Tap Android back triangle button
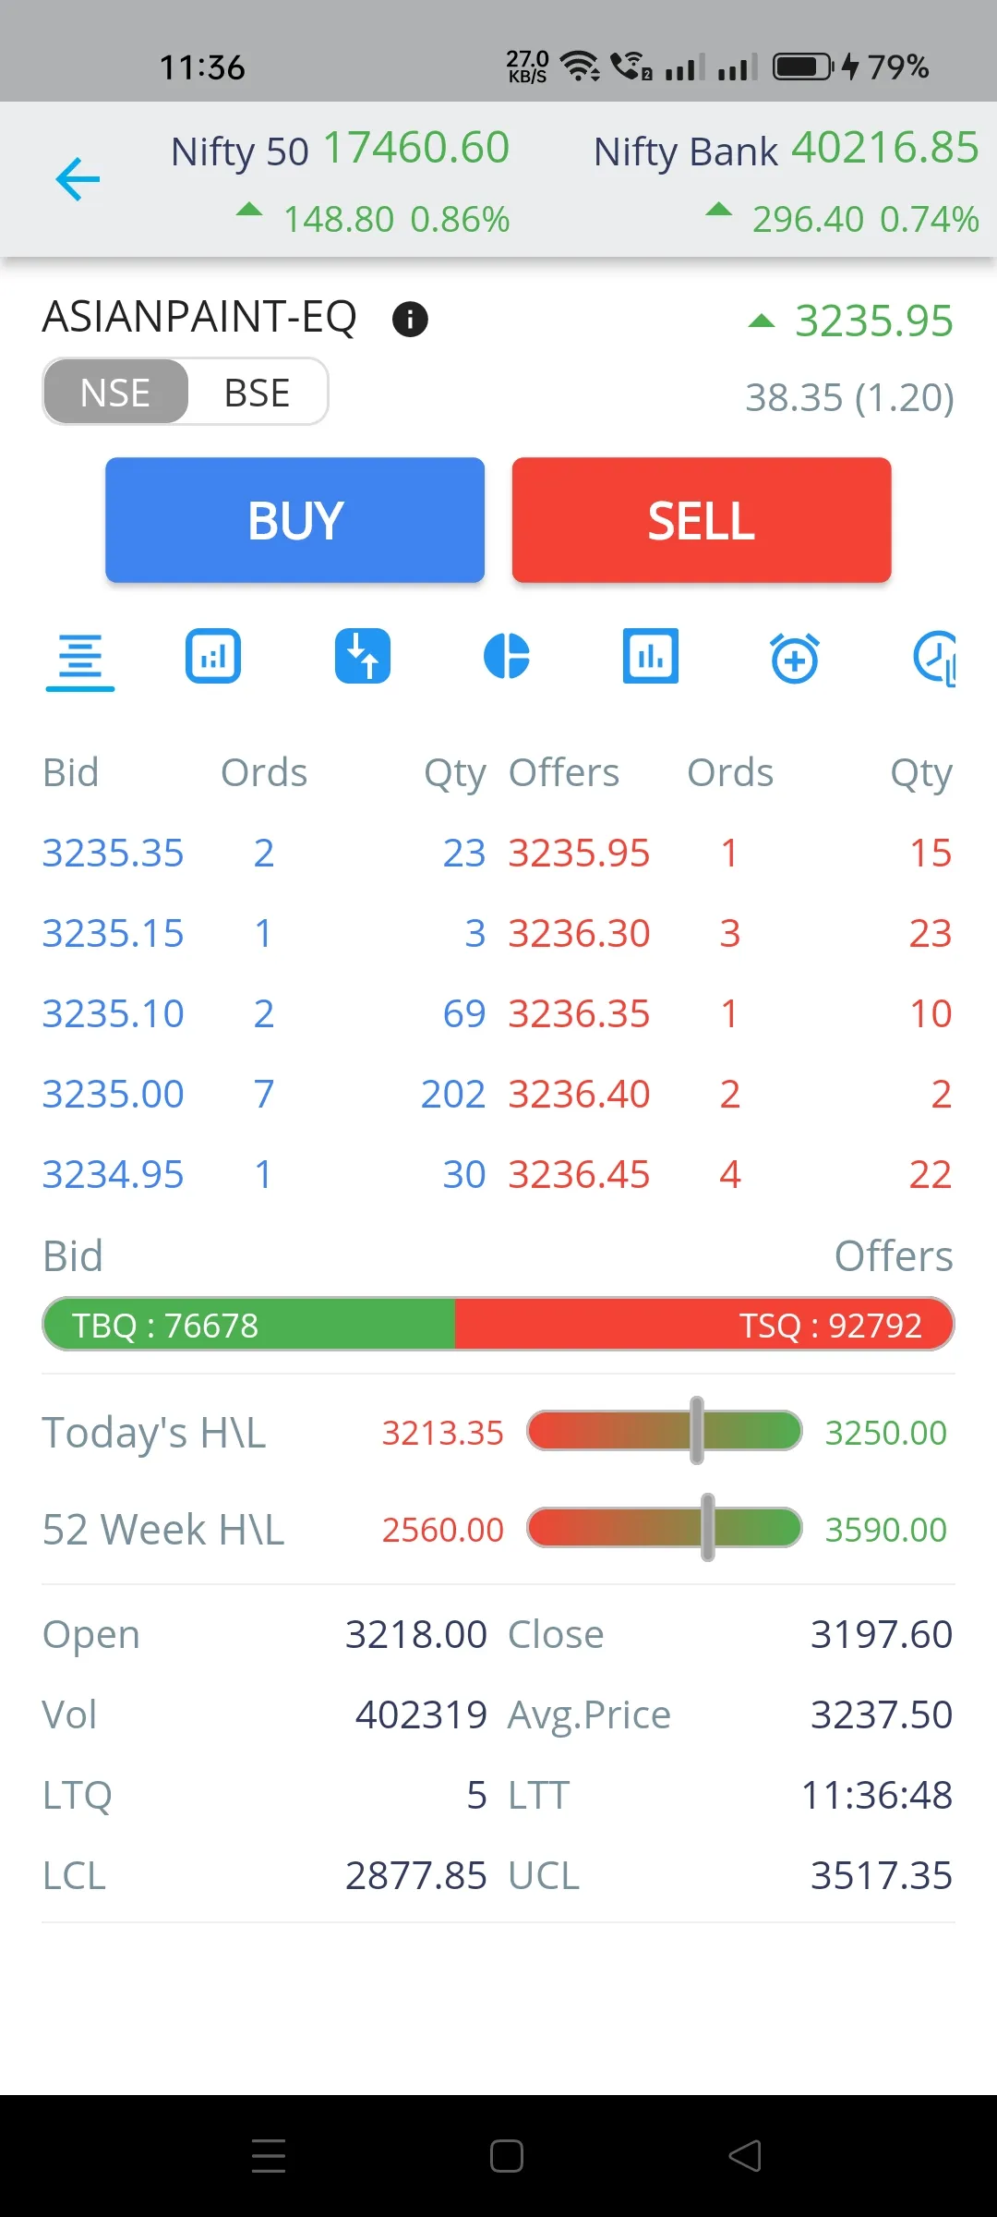 click(x=745, y=2156)
